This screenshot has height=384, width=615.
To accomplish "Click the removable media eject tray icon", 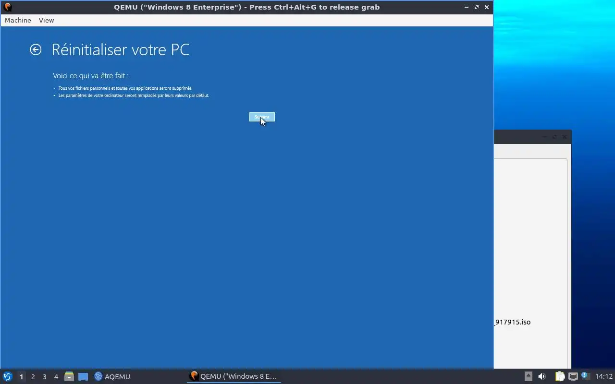I will pos(528,376).
